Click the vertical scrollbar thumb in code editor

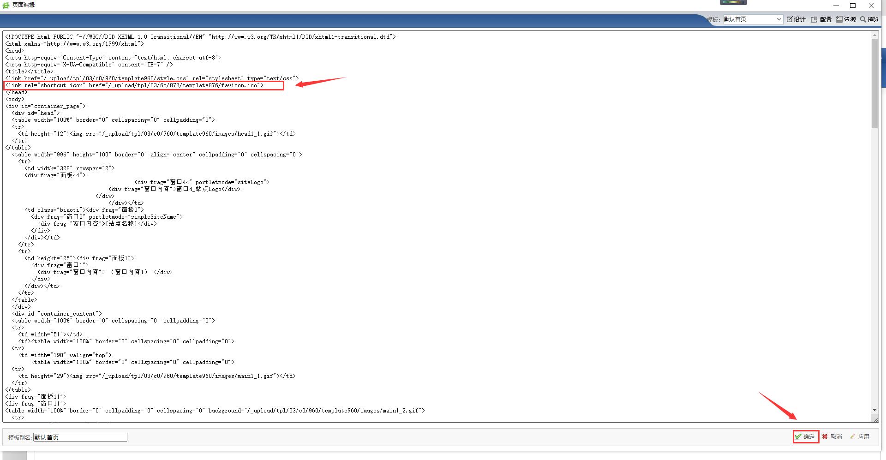874,83
